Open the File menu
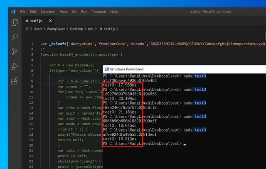This screenshot has width=266, height=169. coord(23,12)
